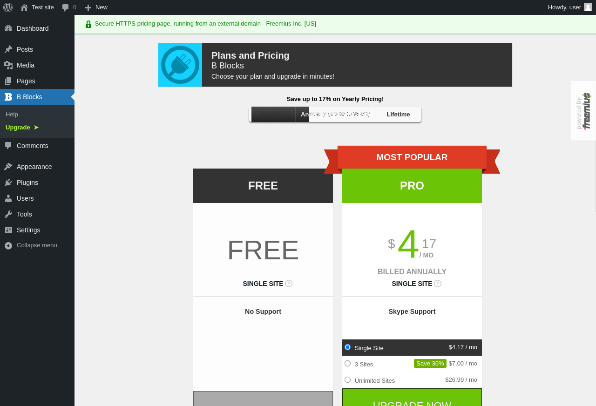Open the Comments menu
The height and width of the screenshot is (406, 596).
[x=37, y=146]
